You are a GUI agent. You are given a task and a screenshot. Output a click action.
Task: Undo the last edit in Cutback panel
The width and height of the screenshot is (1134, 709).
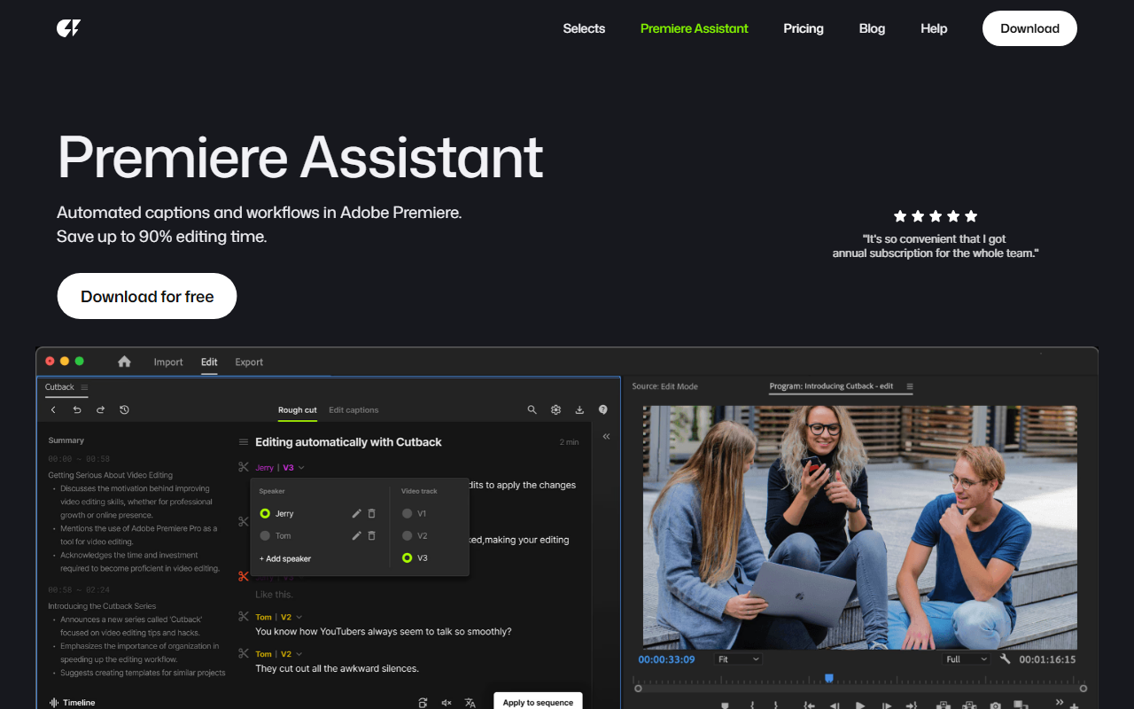(x=77, y=410)
